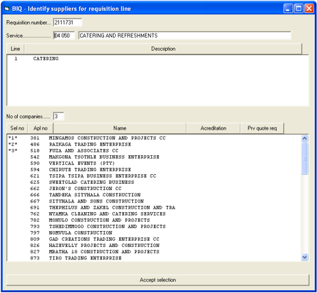
Task: Click the scrollbar up arrow in supplier list
Action: pyautogui.click(x=305, y=139)
